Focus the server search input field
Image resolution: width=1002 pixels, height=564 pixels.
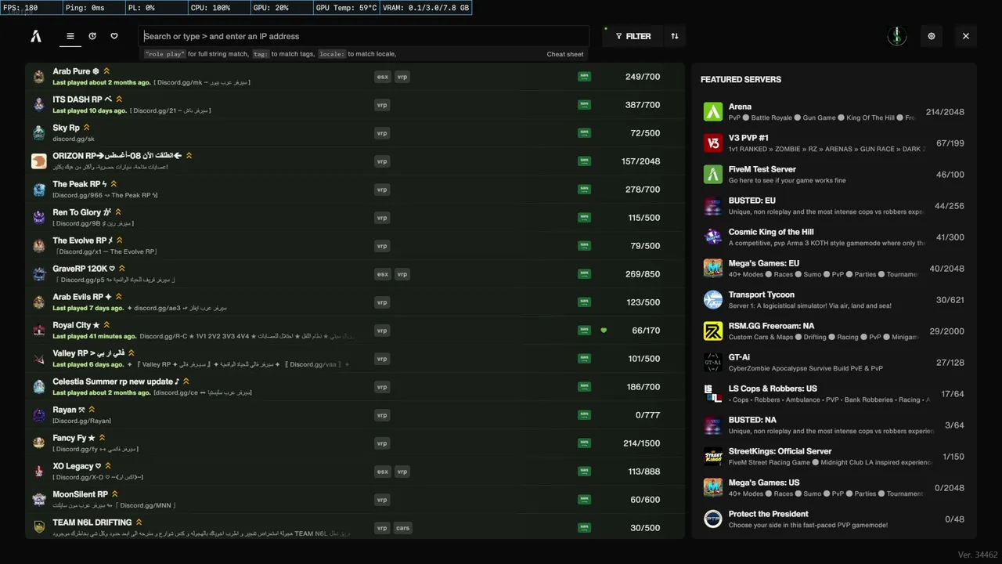[364, 36]
